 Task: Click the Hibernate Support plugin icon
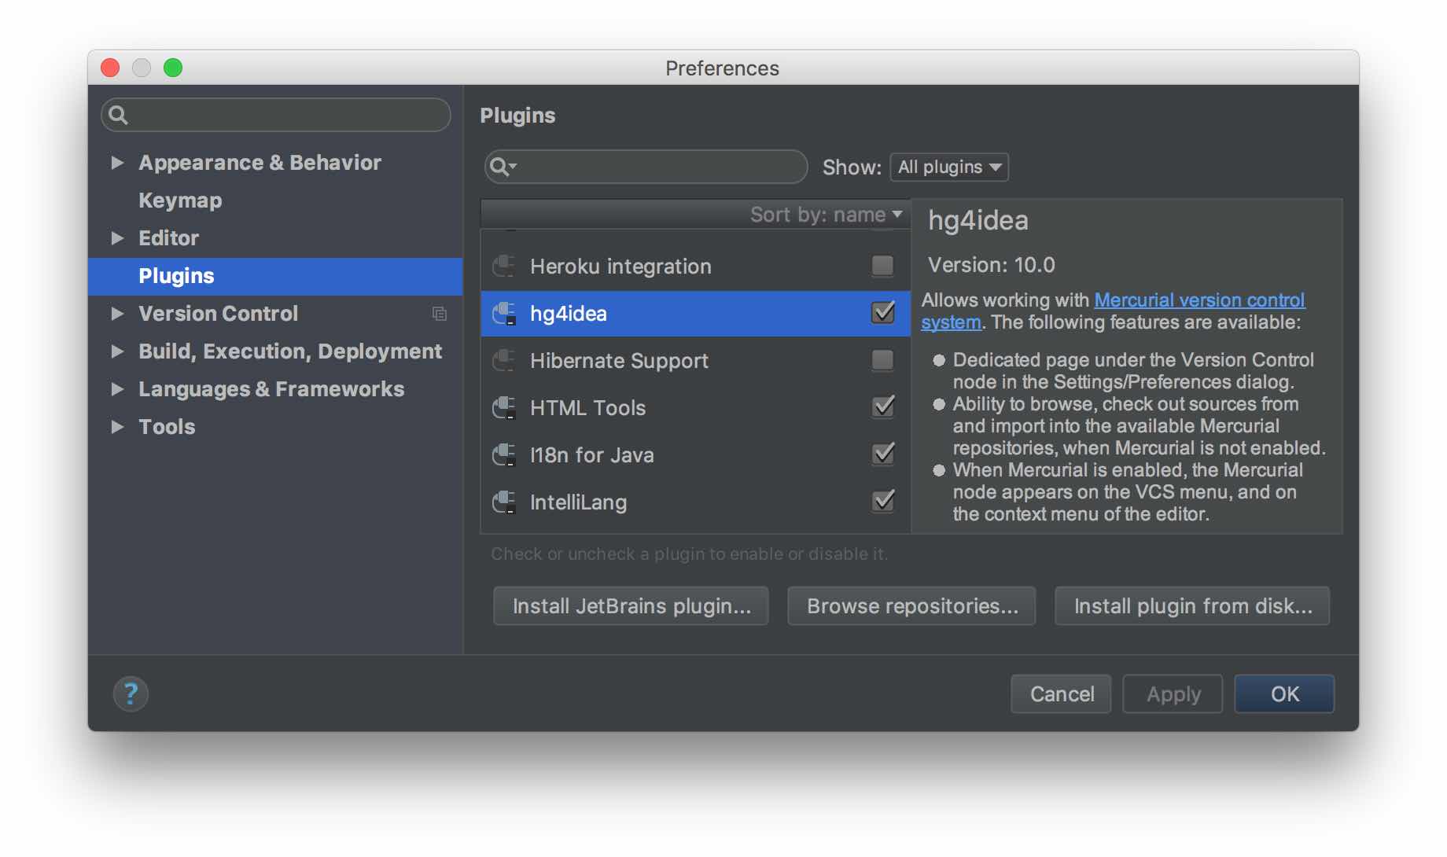tap(504, 361)
